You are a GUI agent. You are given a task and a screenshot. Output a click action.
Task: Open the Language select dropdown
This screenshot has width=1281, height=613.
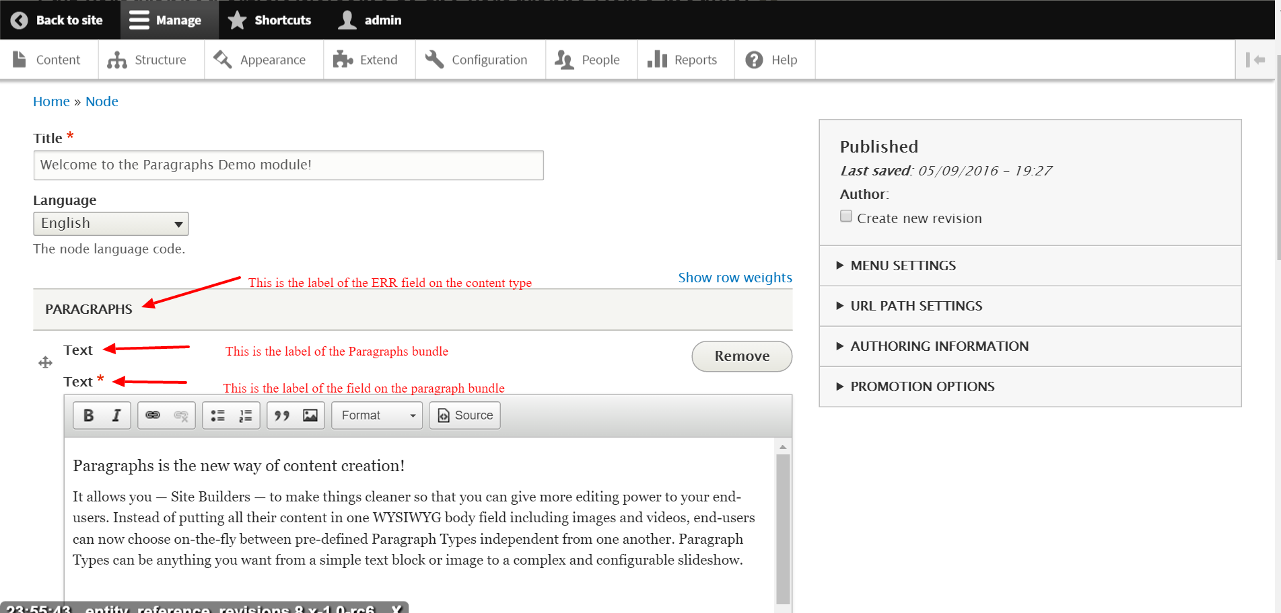(111, 224)
